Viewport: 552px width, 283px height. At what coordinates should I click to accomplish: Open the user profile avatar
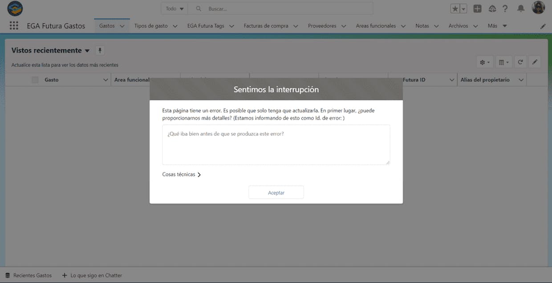point(538,8)
